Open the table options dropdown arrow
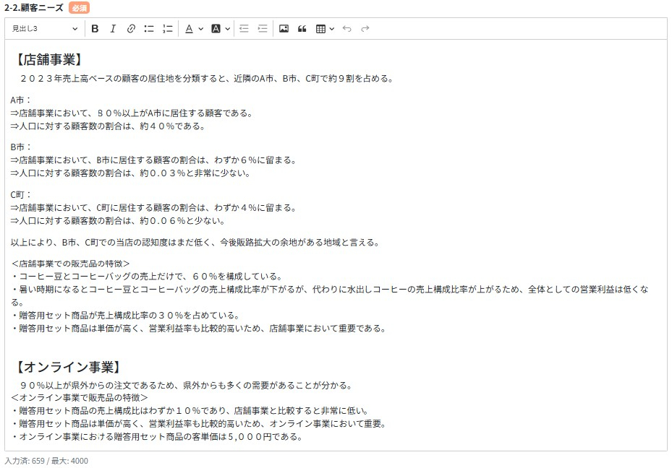The width and height of the screenshot is (672, 468). 331,28
